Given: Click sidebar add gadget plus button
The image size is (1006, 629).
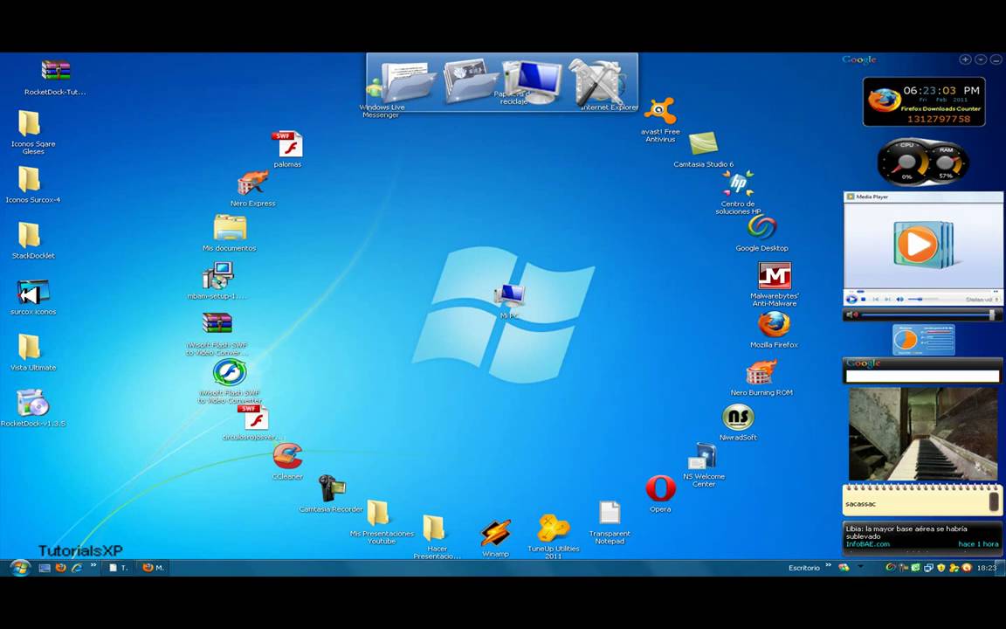Looking at the screenshot, I should [965, 59].
